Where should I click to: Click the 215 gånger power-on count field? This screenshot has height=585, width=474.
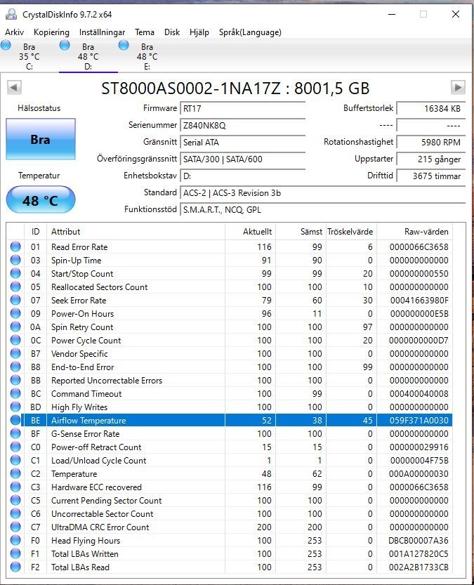coord(431,159)
